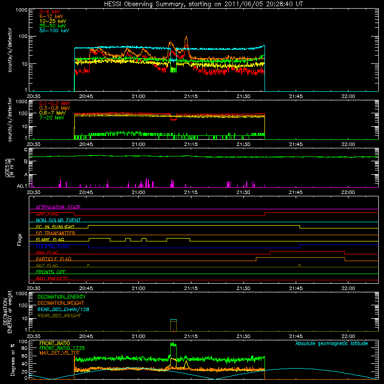Select the 3-6 keV legend label

[50, 12]
